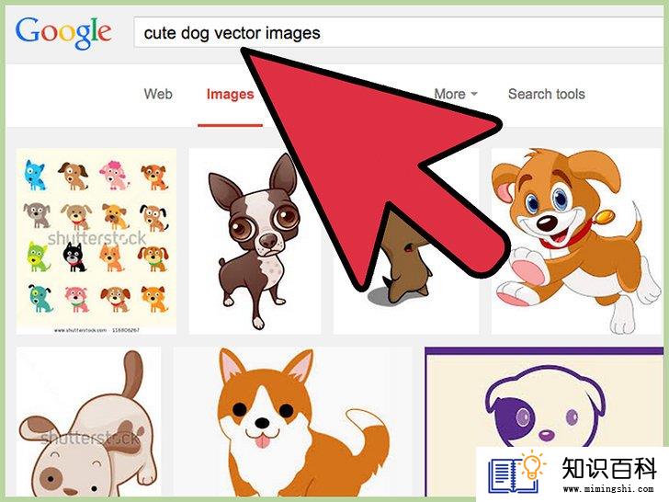
Task: Open the orange corgi puppy image
Action: click(292, 422)
